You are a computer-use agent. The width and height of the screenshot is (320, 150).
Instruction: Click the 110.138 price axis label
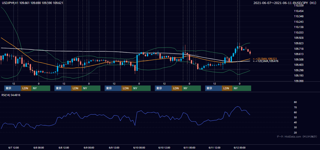[298, 27]
